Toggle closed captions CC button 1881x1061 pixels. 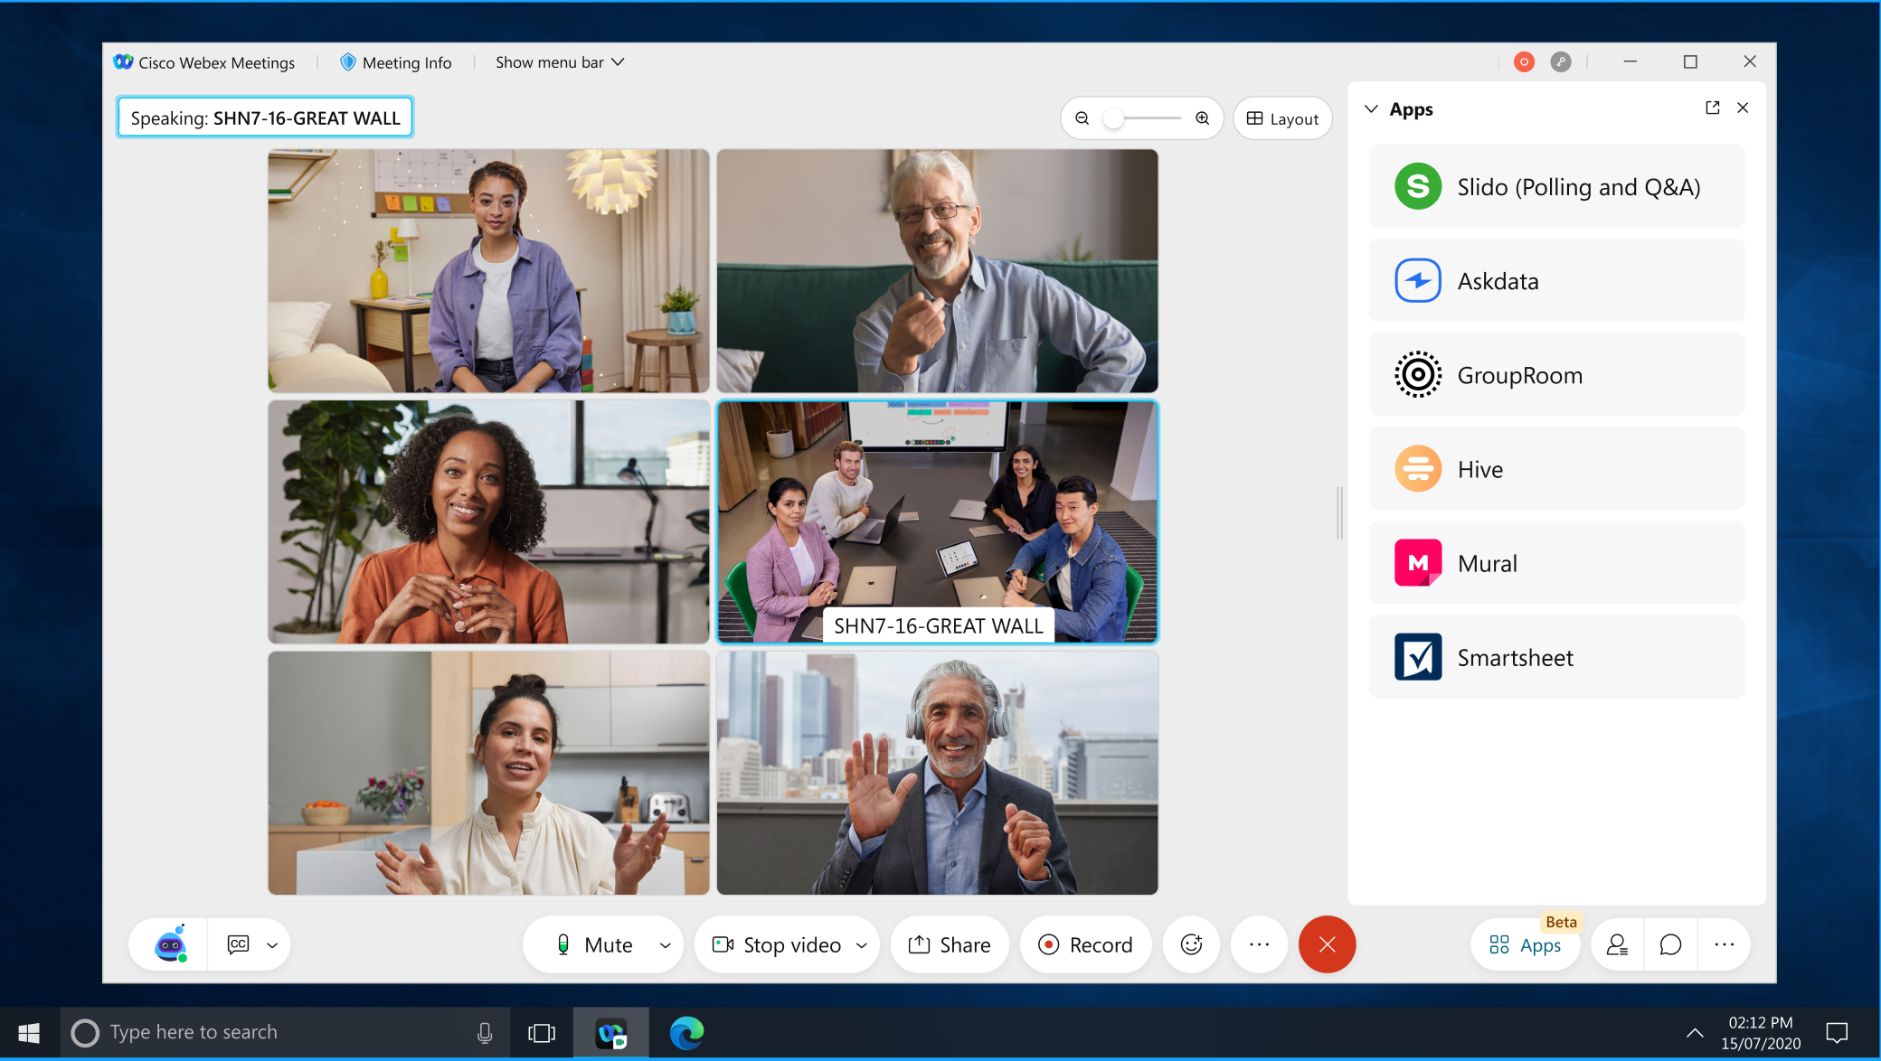pos(238,944)
